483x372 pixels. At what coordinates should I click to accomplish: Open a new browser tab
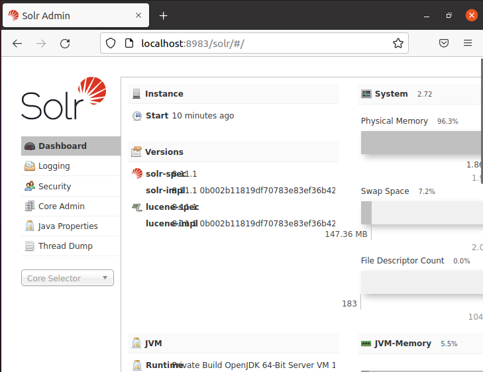coord(163,16)
